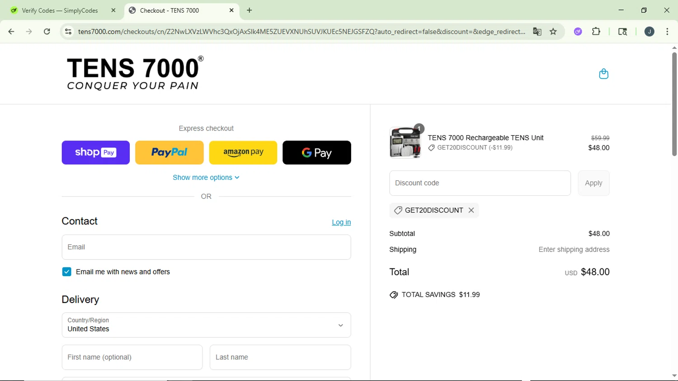Open the translate page icon

coord(537,32)
